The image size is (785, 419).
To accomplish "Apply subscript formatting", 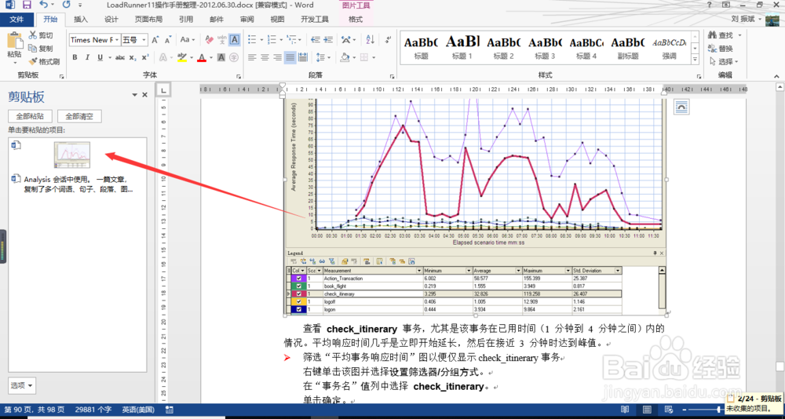I will pyautogui.click(x=133, y=57).
